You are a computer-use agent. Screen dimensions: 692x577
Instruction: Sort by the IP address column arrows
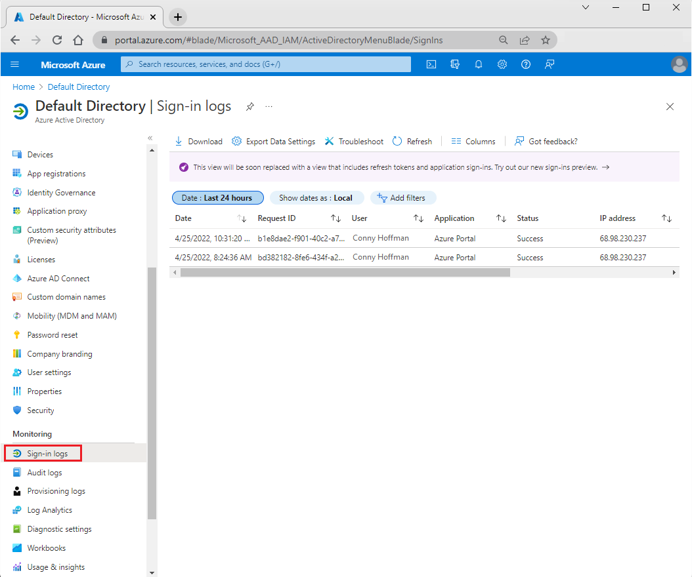pos(666,218)
